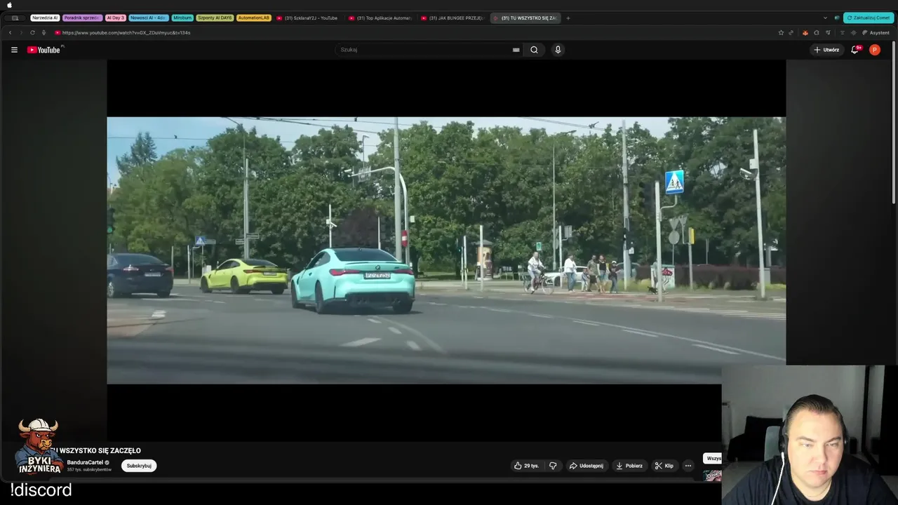
Task: Click the magnifier search button
Action: [x=534, y=50]
